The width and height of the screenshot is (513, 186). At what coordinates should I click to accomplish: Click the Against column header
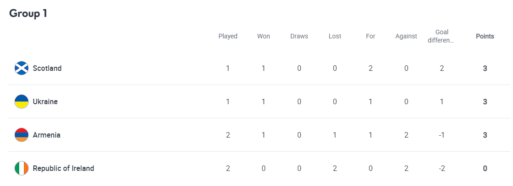[406, 36]
